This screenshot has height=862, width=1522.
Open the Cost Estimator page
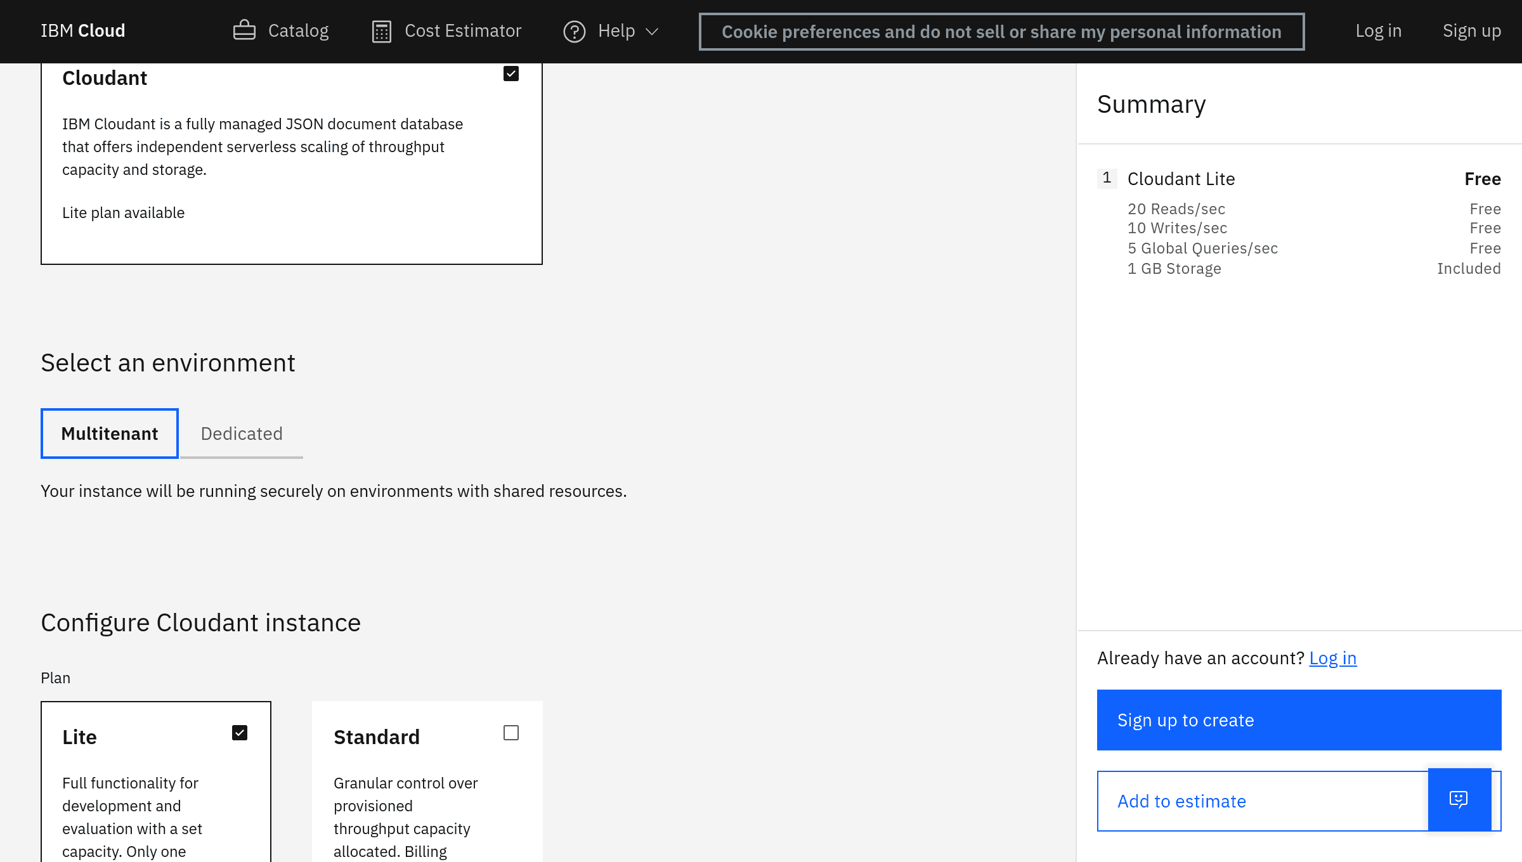(x=462, y=30)
